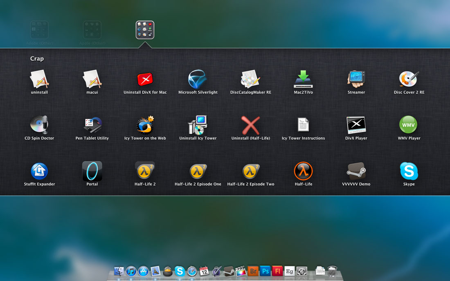Screen dimensions: 450x281
Task: Launch Skype from the Crap folder
Action: (409, 171)
